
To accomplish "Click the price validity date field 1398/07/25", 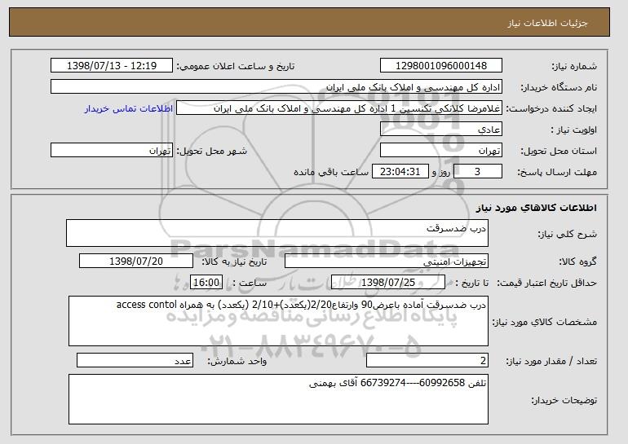I will (388, 283).
